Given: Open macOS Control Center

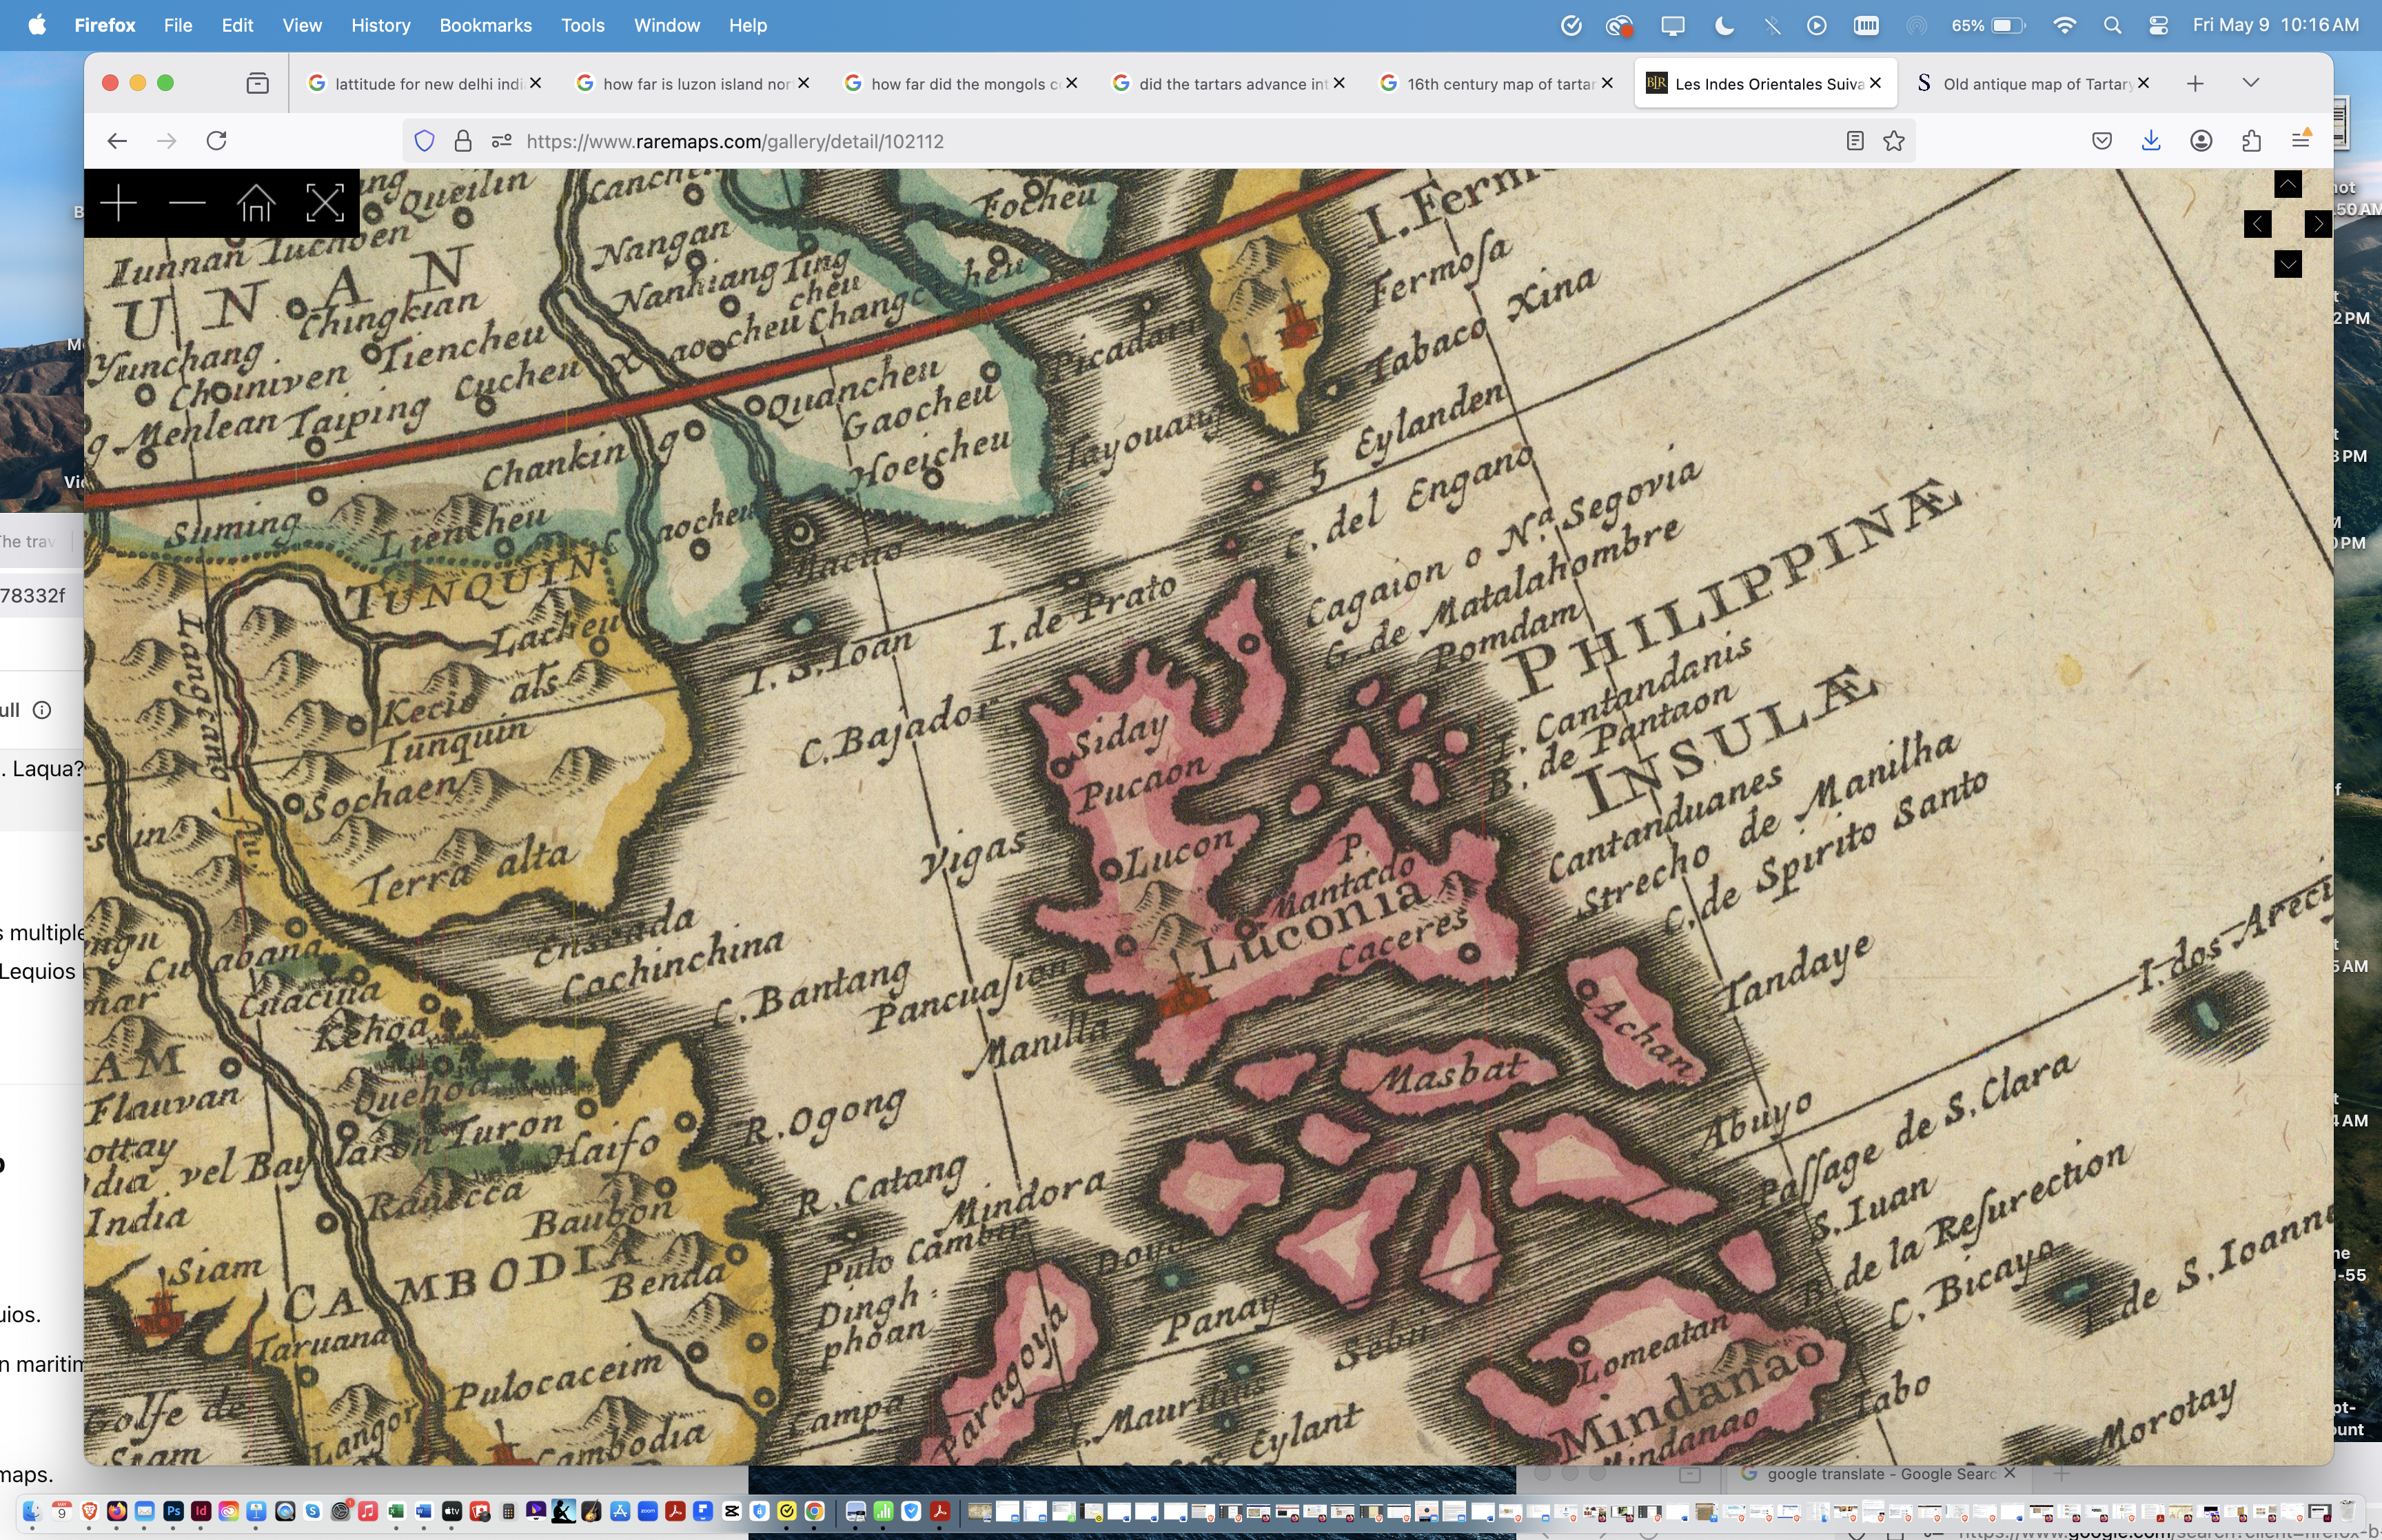Looking at the screenshot, I should coord(2158,25).
